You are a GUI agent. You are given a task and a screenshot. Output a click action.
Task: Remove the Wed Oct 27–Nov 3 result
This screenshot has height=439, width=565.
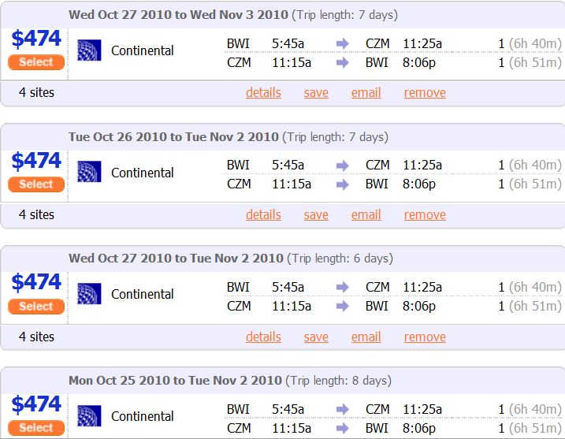point(425,93)
